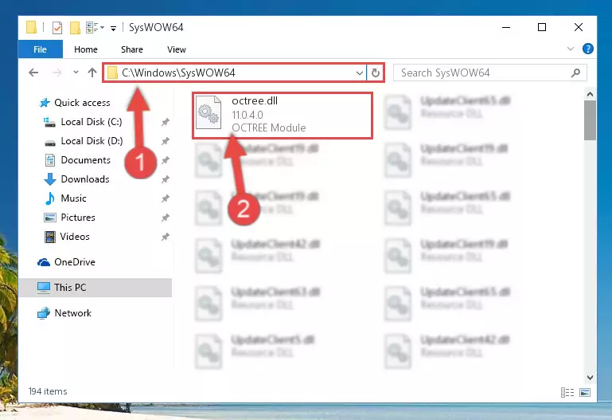Click the folder icon in the title bar
This screenshot has height=420, width=612.
pos(31,27)
